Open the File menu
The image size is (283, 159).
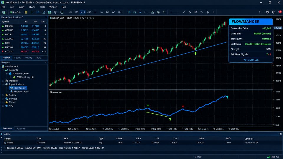pos(3,7)
